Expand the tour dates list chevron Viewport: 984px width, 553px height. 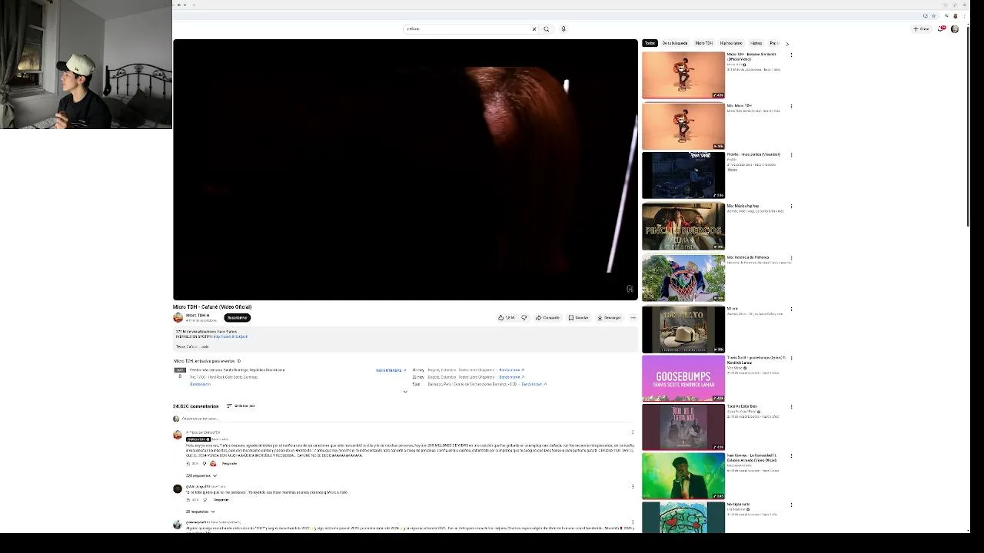coord(405,392)
